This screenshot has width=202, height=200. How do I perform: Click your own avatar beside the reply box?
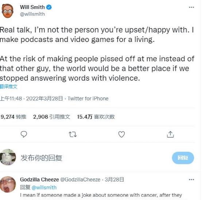tap(8, 157)
